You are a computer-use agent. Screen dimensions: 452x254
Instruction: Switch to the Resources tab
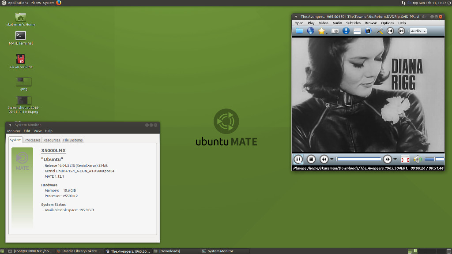click(52, 140)
